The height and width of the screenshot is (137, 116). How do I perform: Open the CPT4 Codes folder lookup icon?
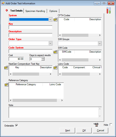(x=55, y=19)
